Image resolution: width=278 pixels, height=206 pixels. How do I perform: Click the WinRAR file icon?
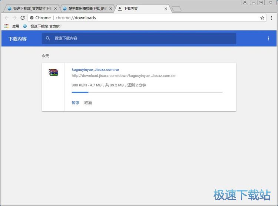[x=53, y=72]
